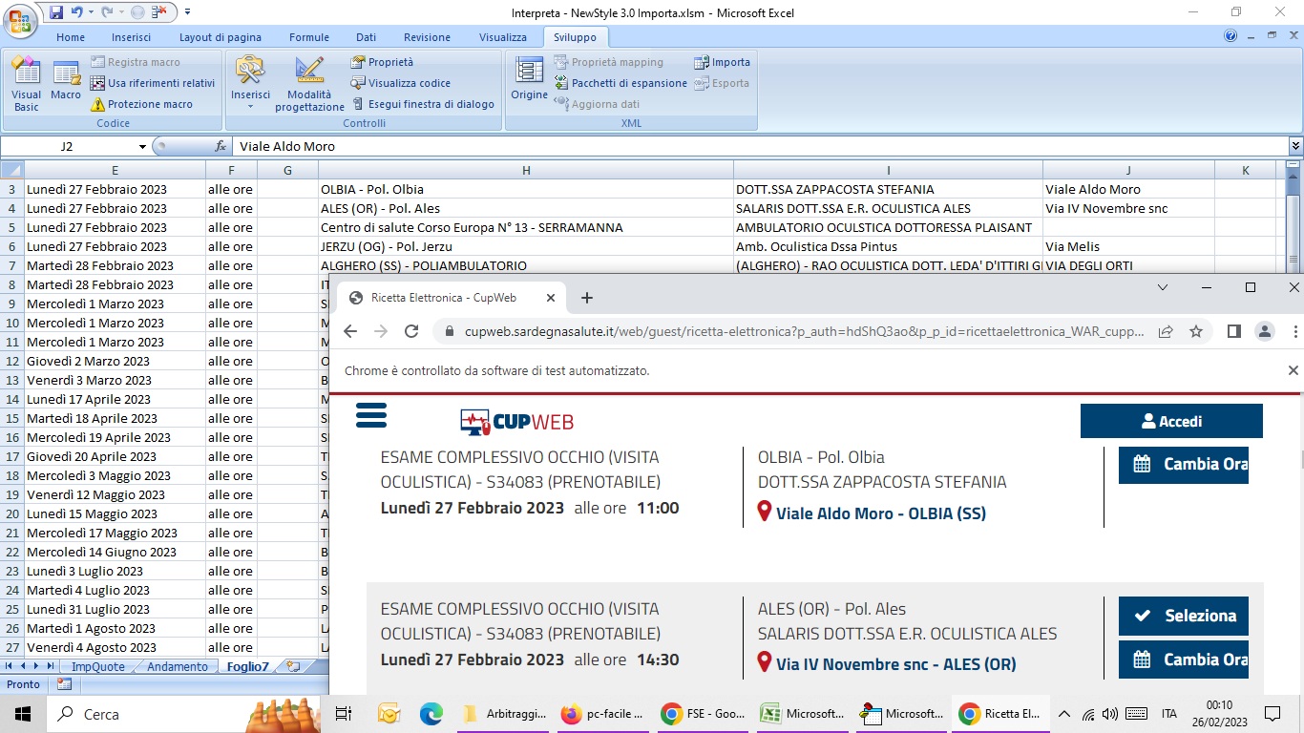Open the Formule ribbon tab

pyautogui.click(x=309, y=37)
